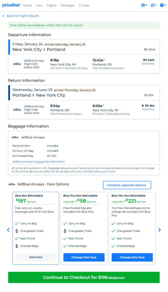168x292 pixels.
Task: Click the priceline logo
Action: (11, 5)
